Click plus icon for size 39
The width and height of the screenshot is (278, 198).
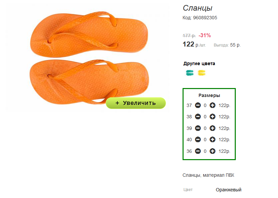click(x=212, y=128)
